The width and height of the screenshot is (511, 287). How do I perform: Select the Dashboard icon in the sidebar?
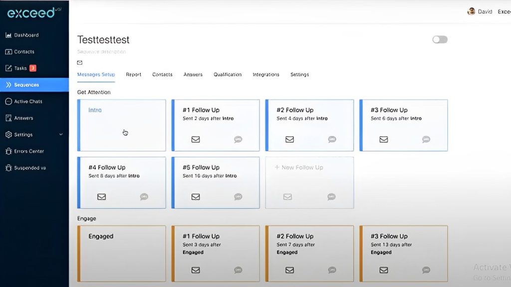pyautogui.click(x=9, y=35)
